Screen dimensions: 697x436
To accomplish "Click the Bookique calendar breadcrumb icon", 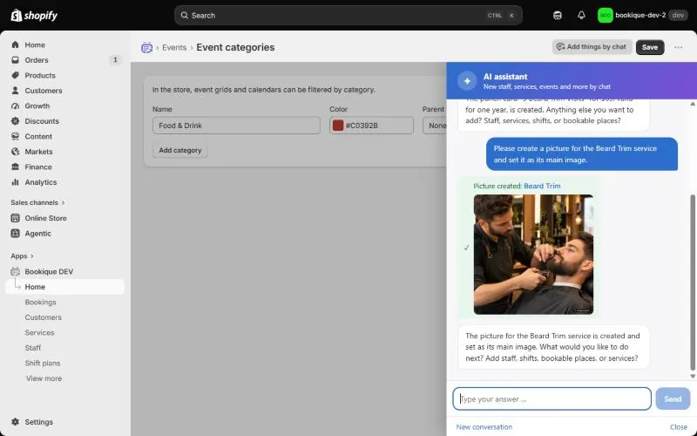I will click(146, 47).
